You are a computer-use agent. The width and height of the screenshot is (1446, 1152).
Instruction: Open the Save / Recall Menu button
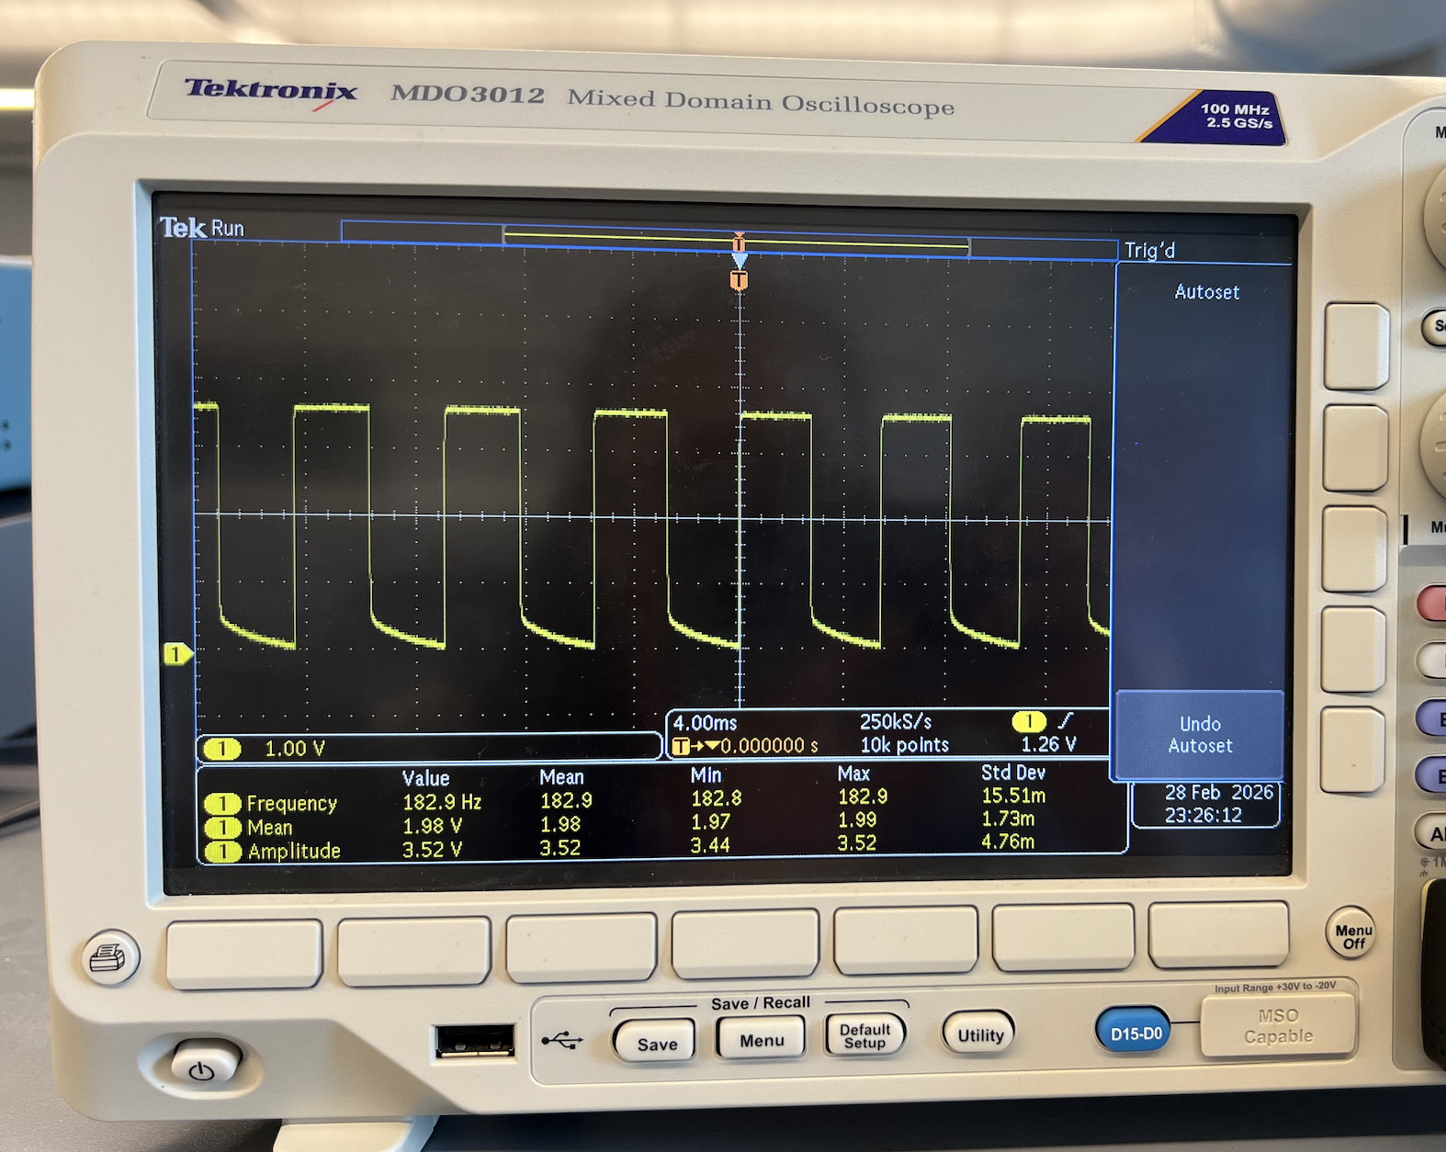tap(762, 1040)
